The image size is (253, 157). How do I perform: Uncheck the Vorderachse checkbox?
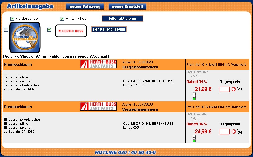pyautogui.click(x=12, y=19)
